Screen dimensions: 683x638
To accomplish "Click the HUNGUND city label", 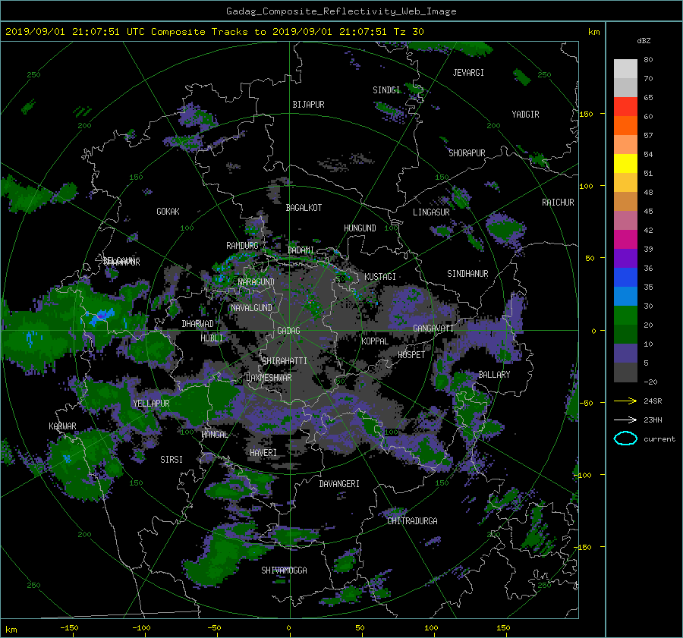I will tap(360, 228).
